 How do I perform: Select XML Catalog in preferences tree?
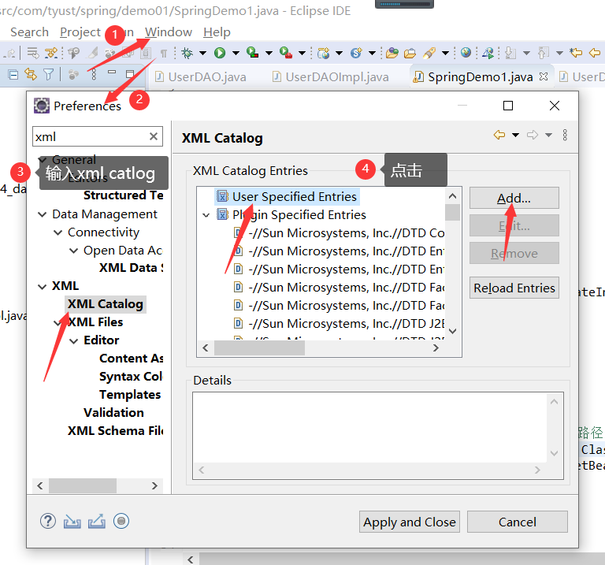(106, 304)
